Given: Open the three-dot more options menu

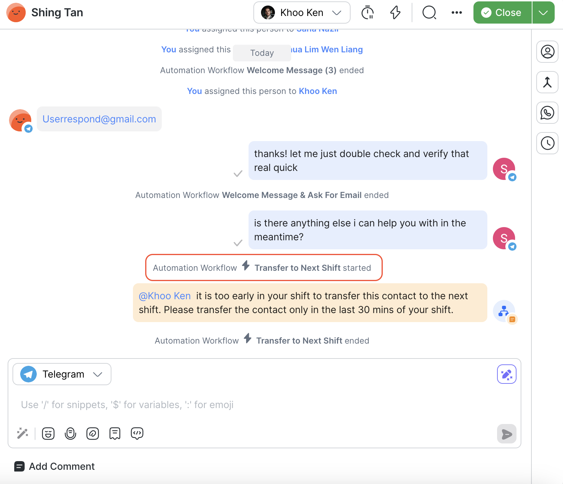Looking at the screenshot, I should pos(456,13).
